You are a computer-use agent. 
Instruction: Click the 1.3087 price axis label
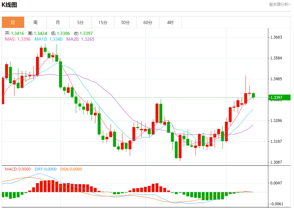276,162
